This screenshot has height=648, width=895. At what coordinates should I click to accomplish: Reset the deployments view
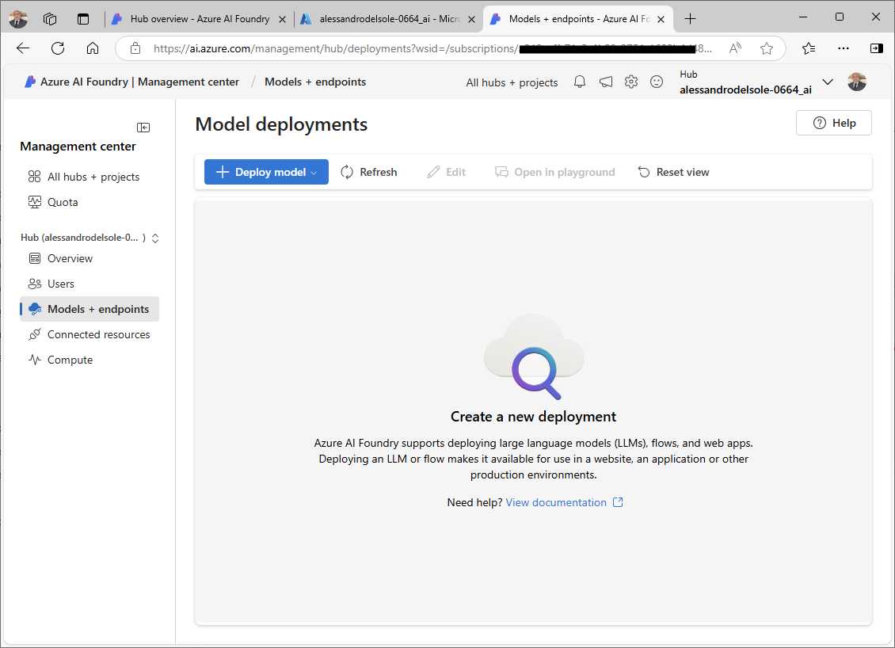point(673,172)
